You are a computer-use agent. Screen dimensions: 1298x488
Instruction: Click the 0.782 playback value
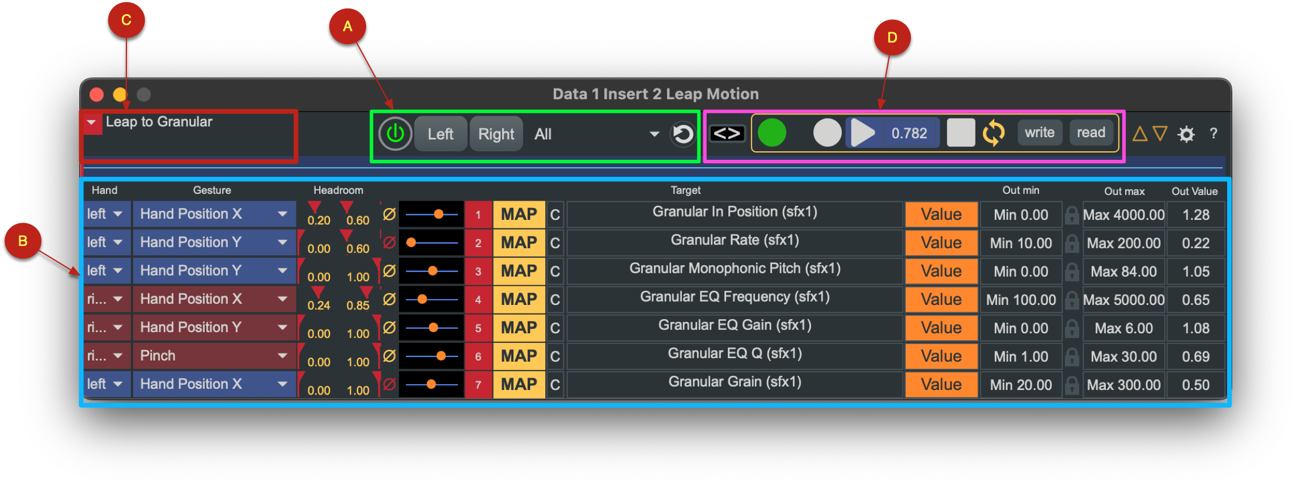click(x=909, y=133)
